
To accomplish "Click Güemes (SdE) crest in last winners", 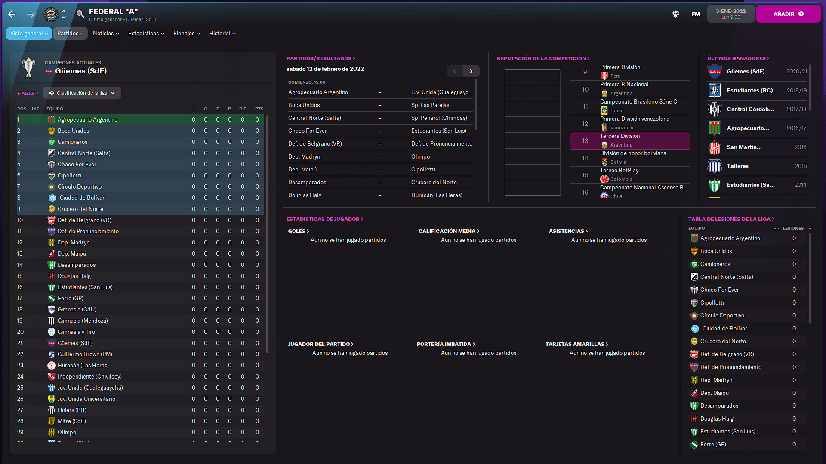I will point(715,71).
